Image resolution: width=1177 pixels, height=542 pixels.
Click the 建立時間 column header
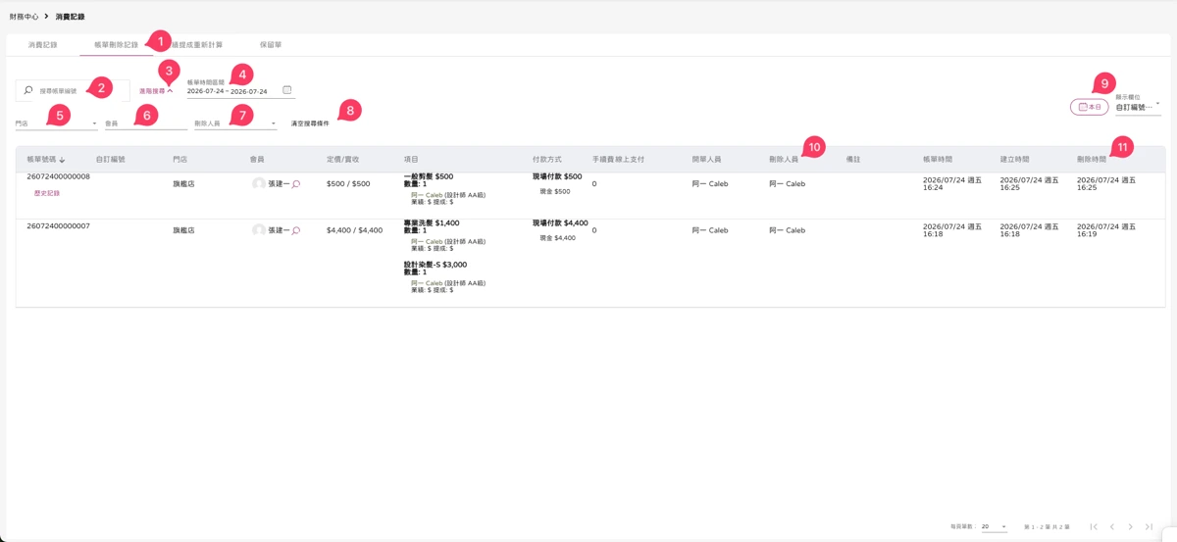[1015, 159]
